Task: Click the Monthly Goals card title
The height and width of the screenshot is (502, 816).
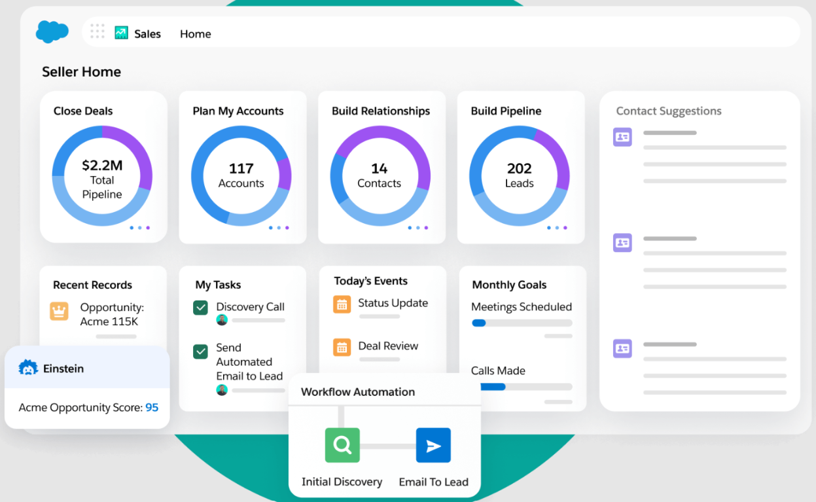Action: tap(509, 285)
